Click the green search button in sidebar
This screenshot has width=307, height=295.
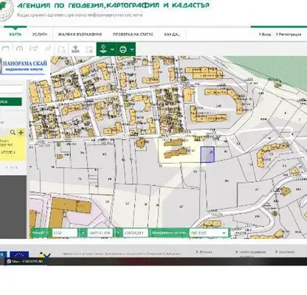pos(10,102)
